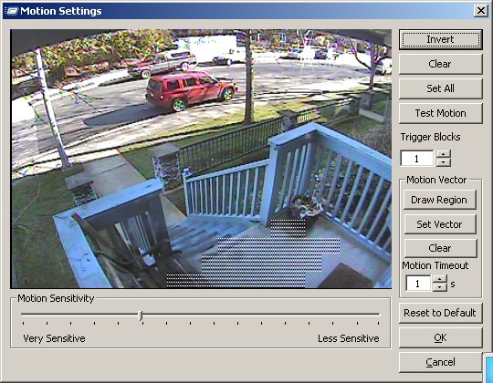Cancel the Motion Settings dialog
Image resolution: width=493 pixels, height=383 pixels.
pos(440,362)
